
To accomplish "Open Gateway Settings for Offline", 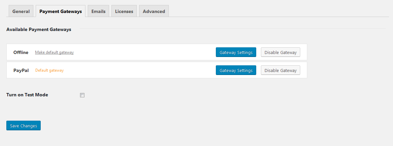I will click(x=236, y=52).
